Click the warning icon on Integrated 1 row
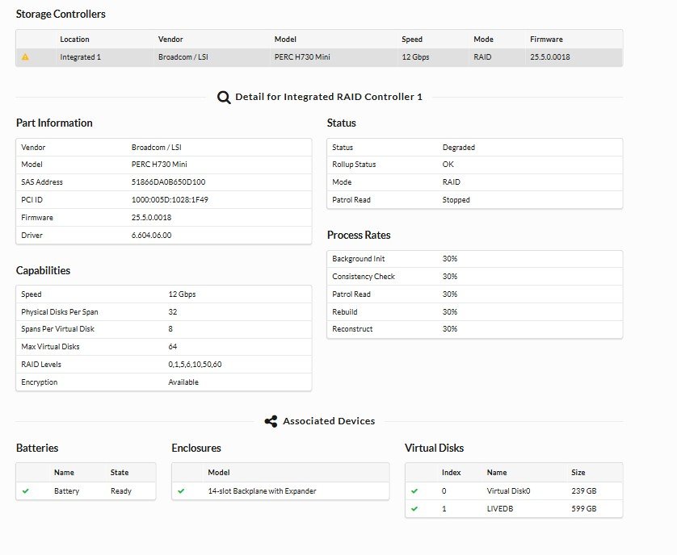This screenshot has width=677, height=555. 25,57
